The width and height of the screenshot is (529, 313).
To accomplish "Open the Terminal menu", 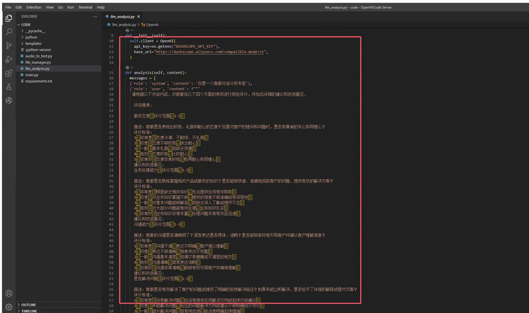I will (x=85, y=7).
